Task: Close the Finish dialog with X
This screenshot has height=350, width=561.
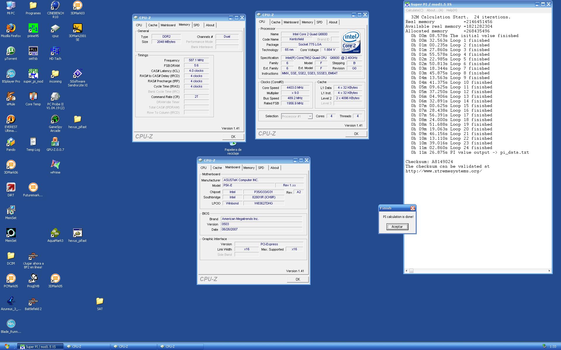Action: click(x=413, y=208)
